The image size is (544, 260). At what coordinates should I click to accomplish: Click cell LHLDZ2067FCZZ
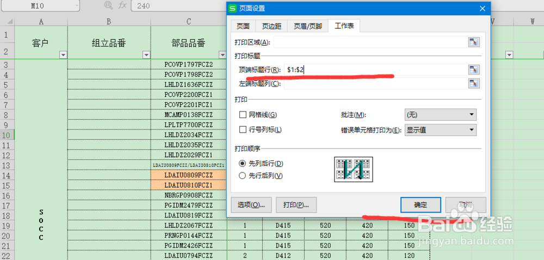[x=189, y=225]
